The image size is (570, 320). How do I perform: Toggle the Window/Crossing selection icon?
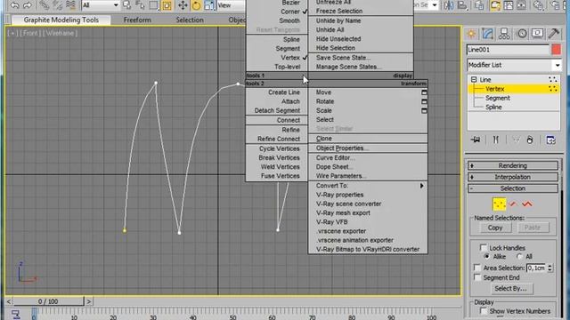(x=167, y=5)
